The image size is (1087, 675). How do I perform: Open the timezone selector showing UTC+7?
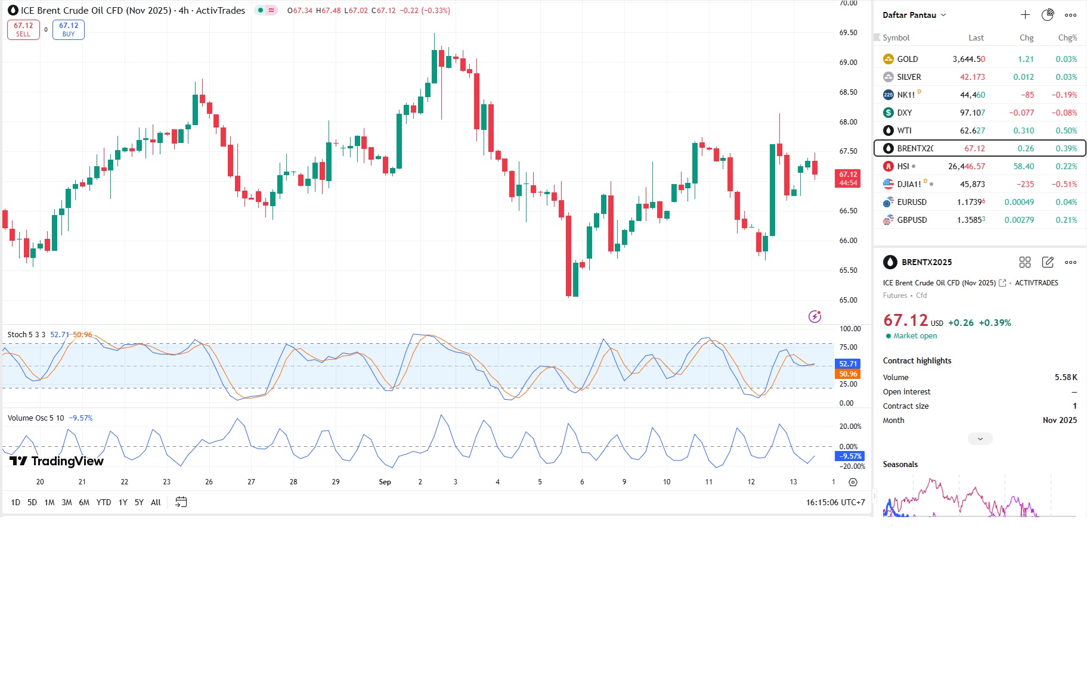pyautogui.click(x=835, y=502)
